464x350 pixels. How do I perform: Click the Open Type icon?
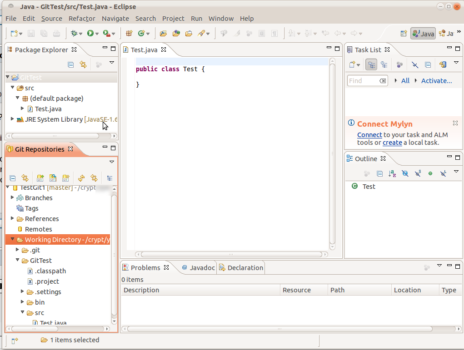(163, 34)
